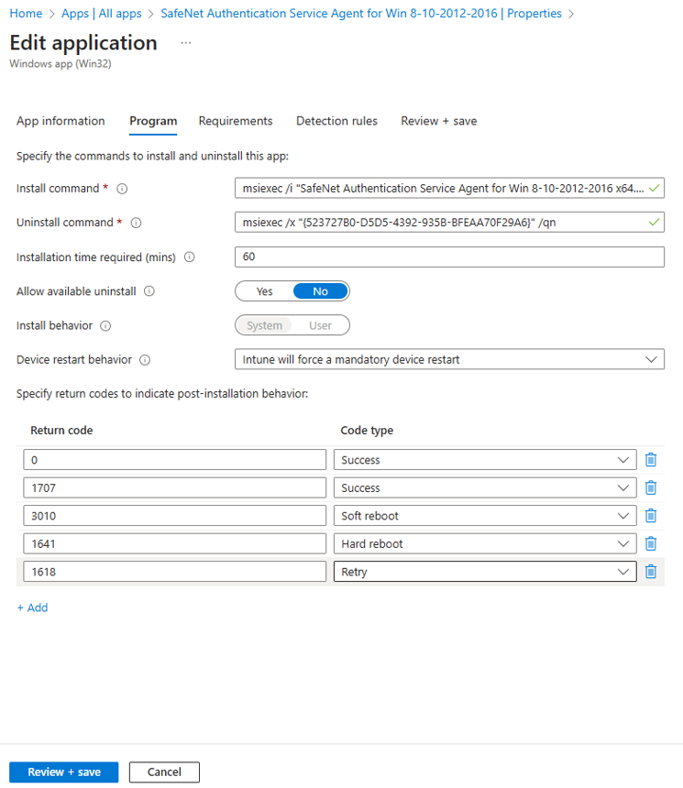The image size is (683, 788).
Task: Cancel editing the application
Action: pyautogui.click(x=164, y=772)
